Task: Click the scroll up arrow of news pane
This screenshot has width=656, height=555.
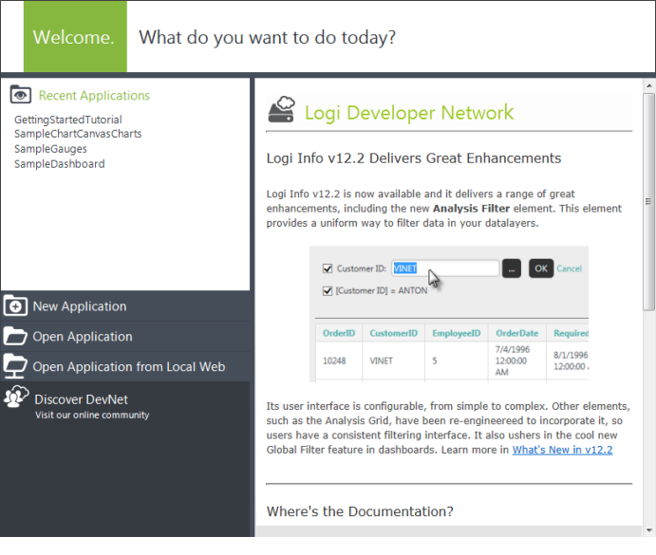Action: point(649,85)
